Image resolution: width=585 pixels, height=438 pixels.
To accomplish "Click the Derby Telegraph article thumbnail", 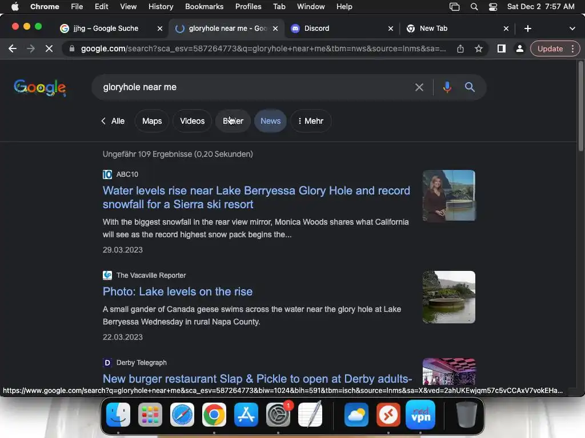I will tap(449, 372).
